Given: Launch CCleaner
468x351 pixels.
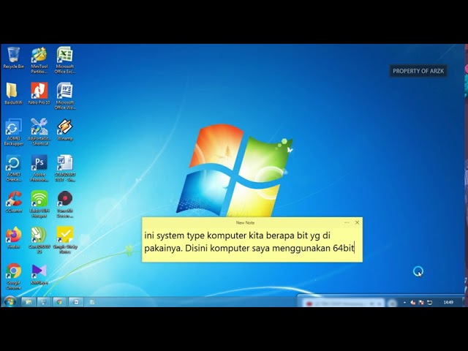Looking at the screenshot, I should pos(13,202).
